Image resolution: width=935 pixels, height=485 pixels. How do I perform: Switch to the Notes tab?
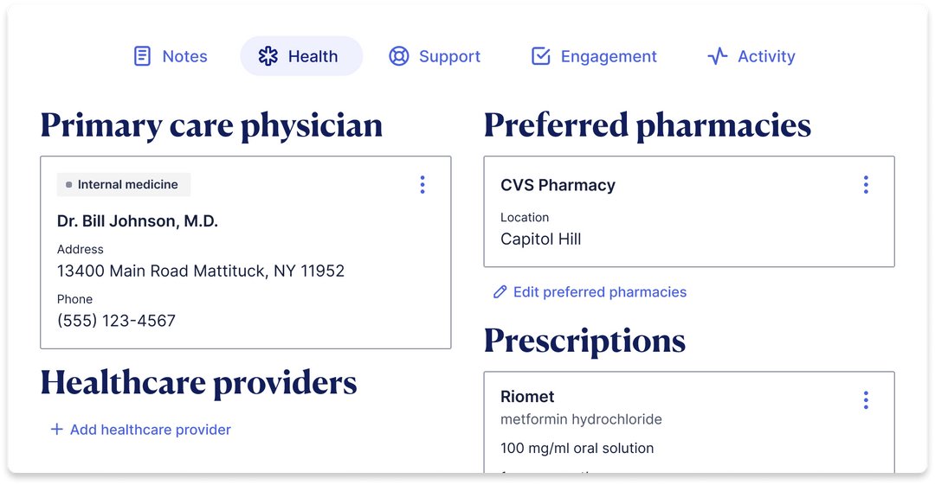(184, 56)
